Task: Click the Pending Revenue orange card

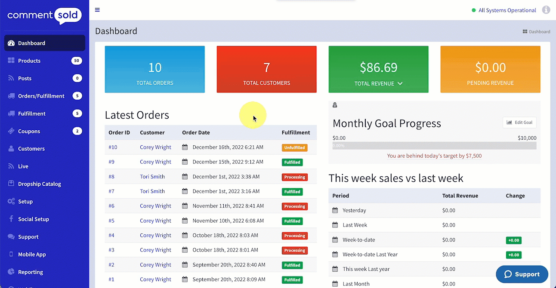Action: tap(491, 69)
